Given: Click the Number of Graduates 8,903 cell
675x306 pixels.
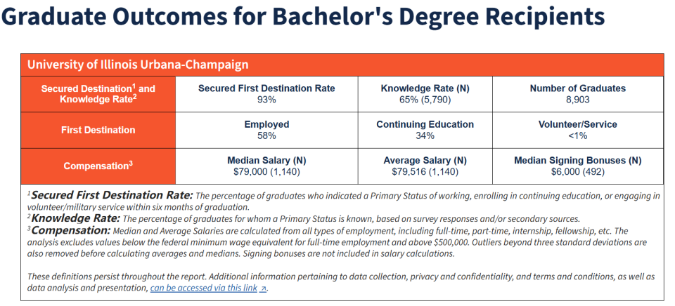Looking at the screenshot, I should 577,94.
